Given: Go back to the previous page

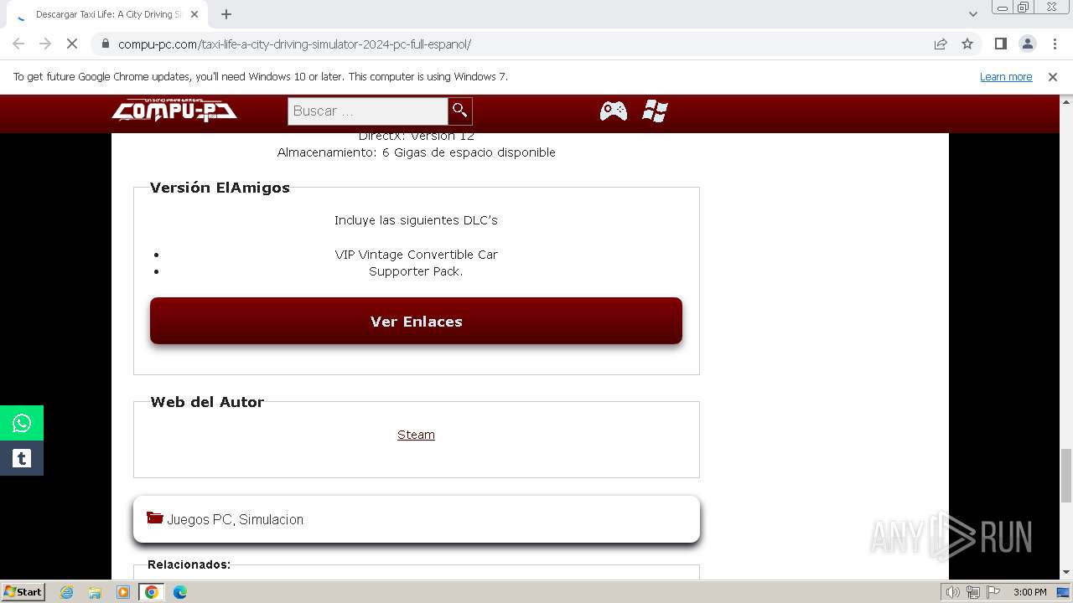Looking at the screenshot, I should point(18,44).
